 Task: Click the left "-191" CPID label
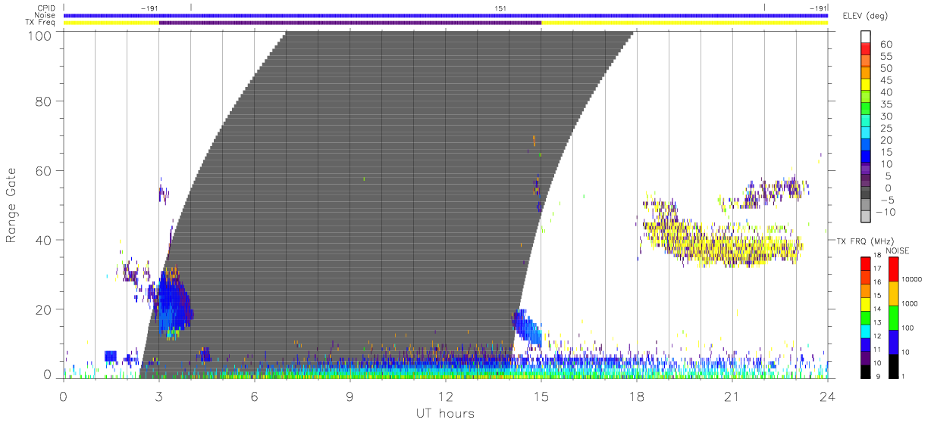tap(149, 8)
